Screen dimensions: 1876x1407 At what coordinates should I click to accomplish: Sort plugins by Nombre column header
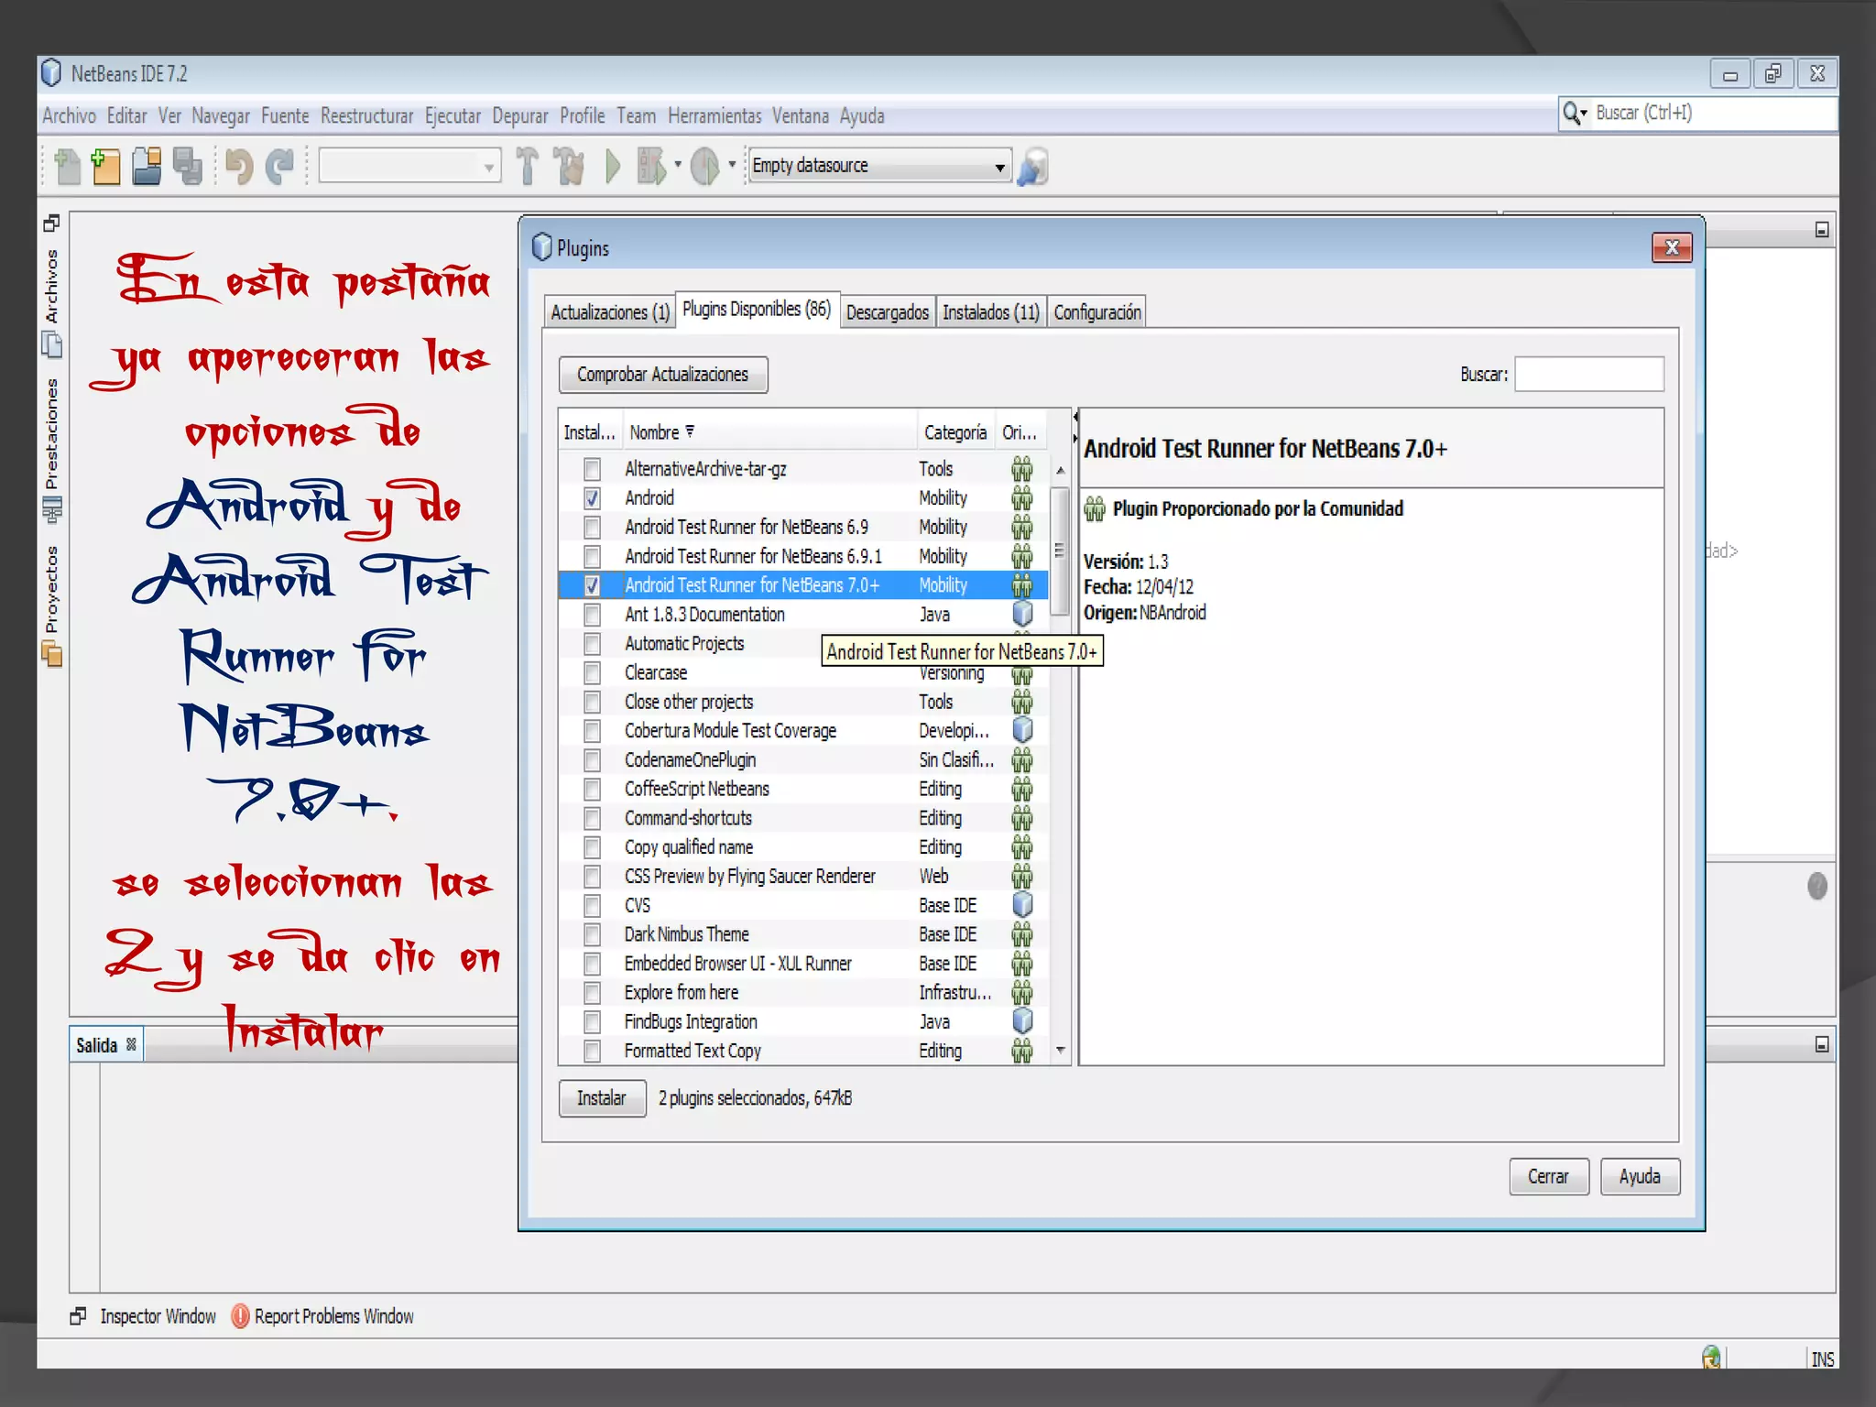[769, 432]
